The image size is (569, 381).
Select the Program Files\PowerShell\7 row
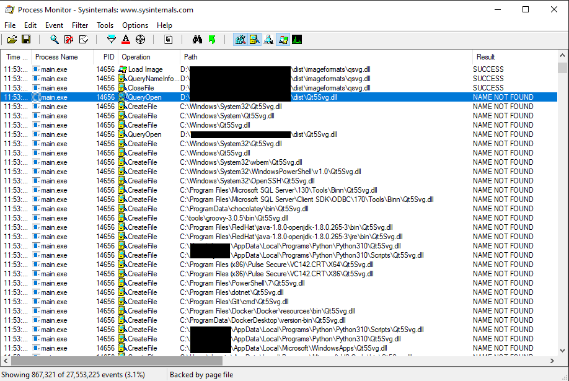click(x=279, y=283)
